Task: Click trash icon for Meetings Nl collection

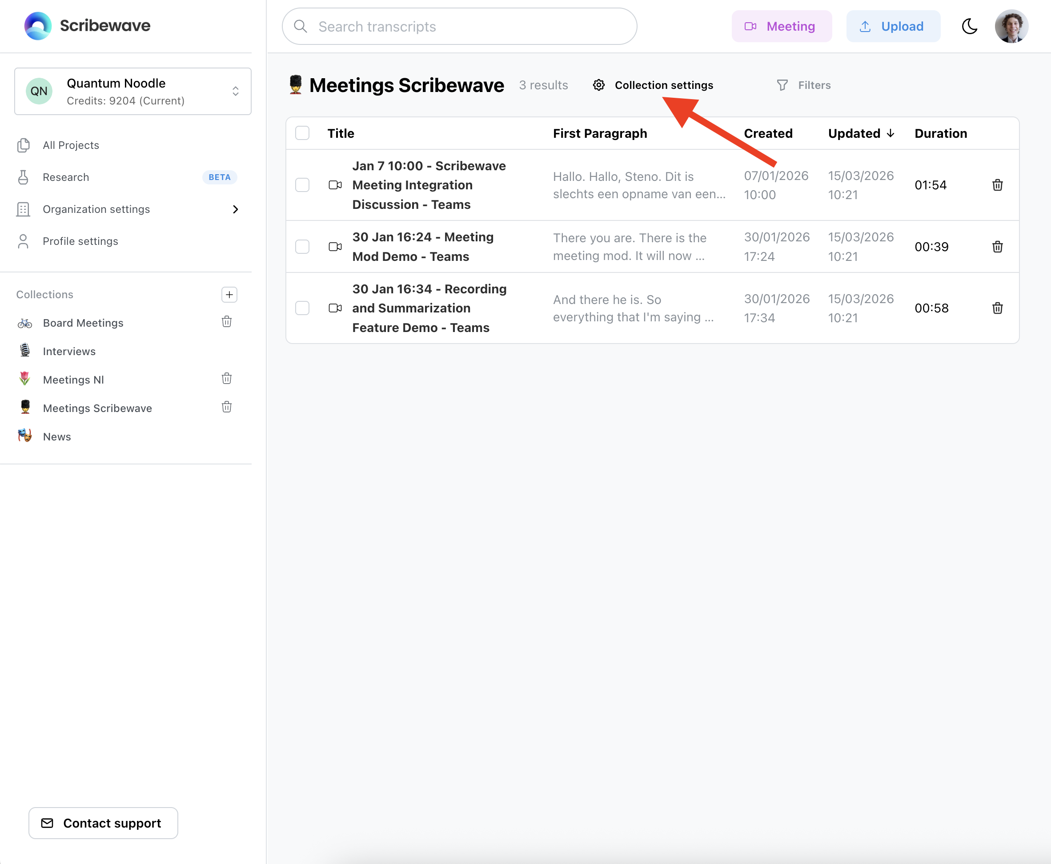Action: 227,379
